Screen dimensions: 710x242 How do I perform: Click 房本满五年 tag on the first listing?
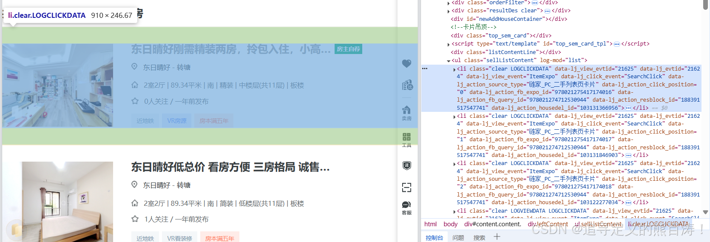(x=214, y=121)
